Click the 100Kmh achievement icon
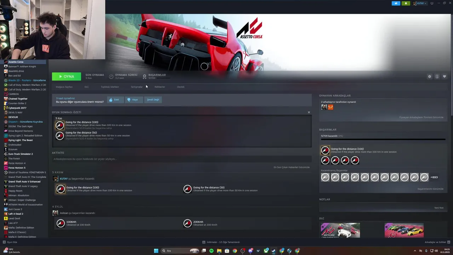Viewport: 453px width, 255px height. [61, 223]
